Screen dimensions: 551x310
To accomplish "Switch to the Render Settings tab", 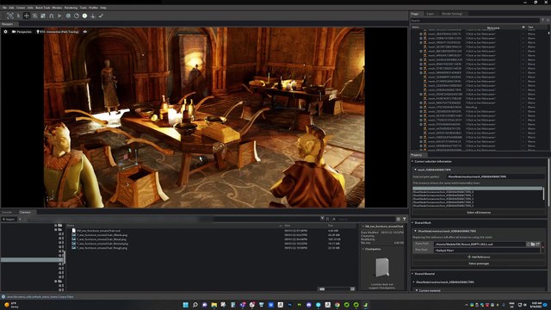I will [452, 14].
